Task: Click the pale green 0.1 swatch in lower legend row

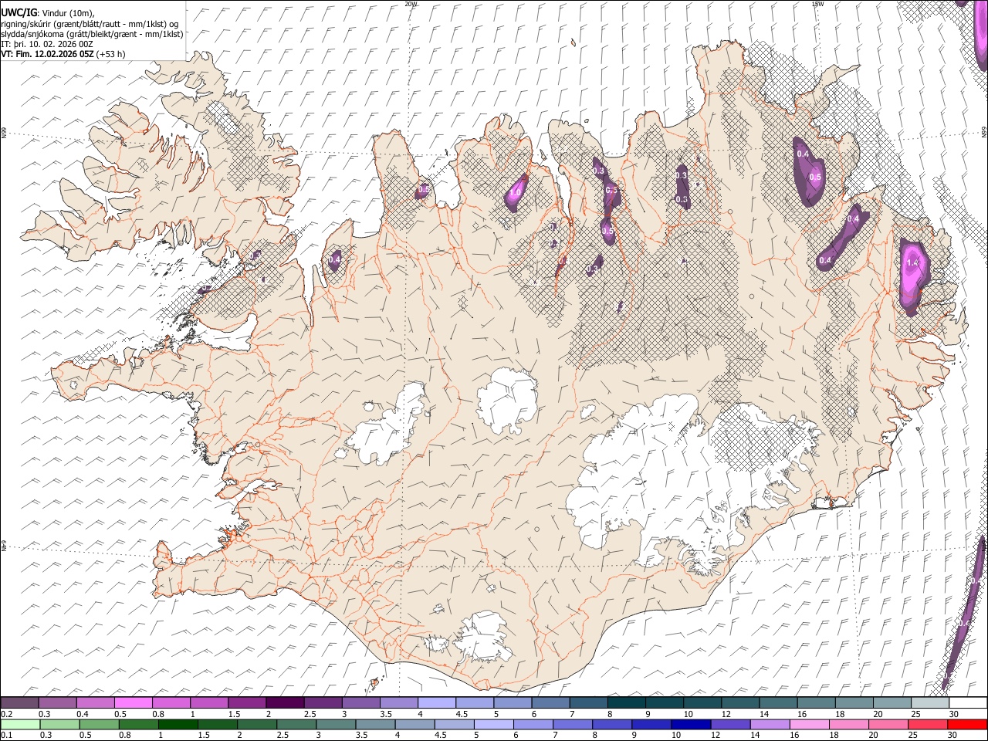Action: tap(21, 724)
